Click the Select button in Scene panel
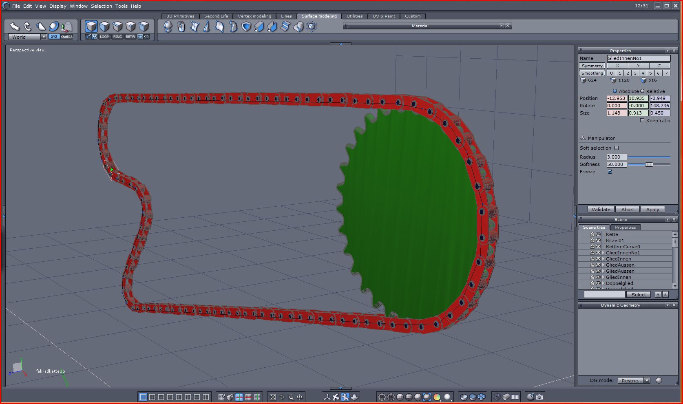This screenshot has width=683, height=404. (639, 294)
